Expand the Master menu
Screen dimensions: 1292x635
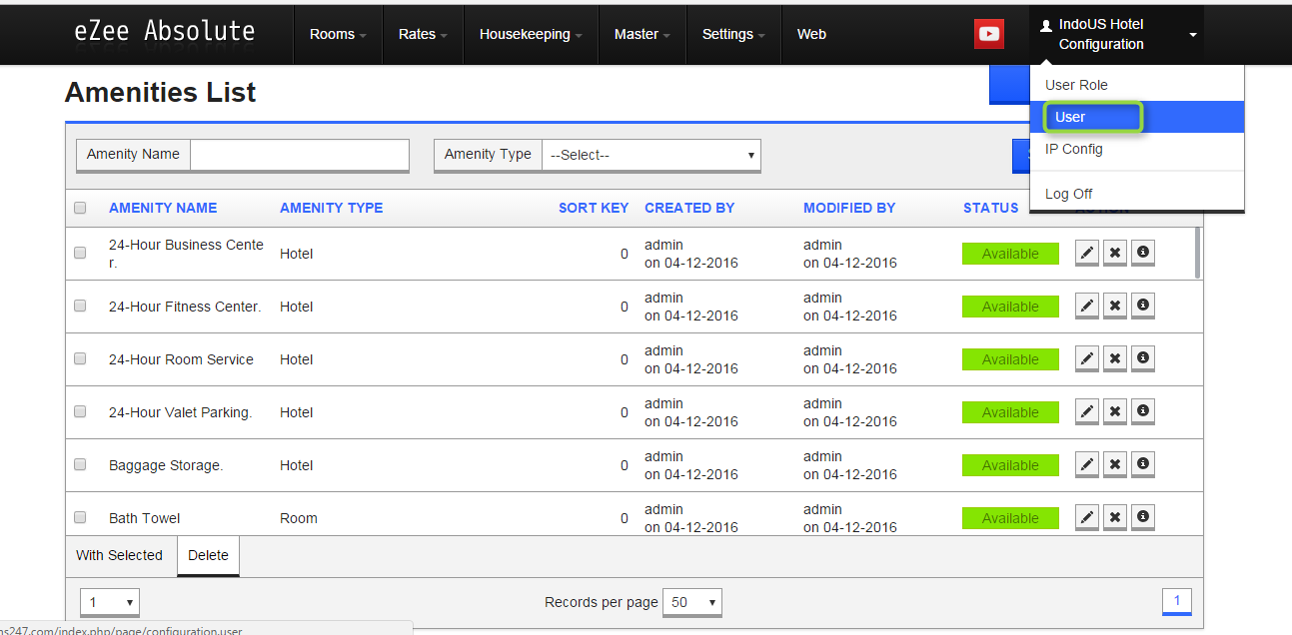click(643, 34)
